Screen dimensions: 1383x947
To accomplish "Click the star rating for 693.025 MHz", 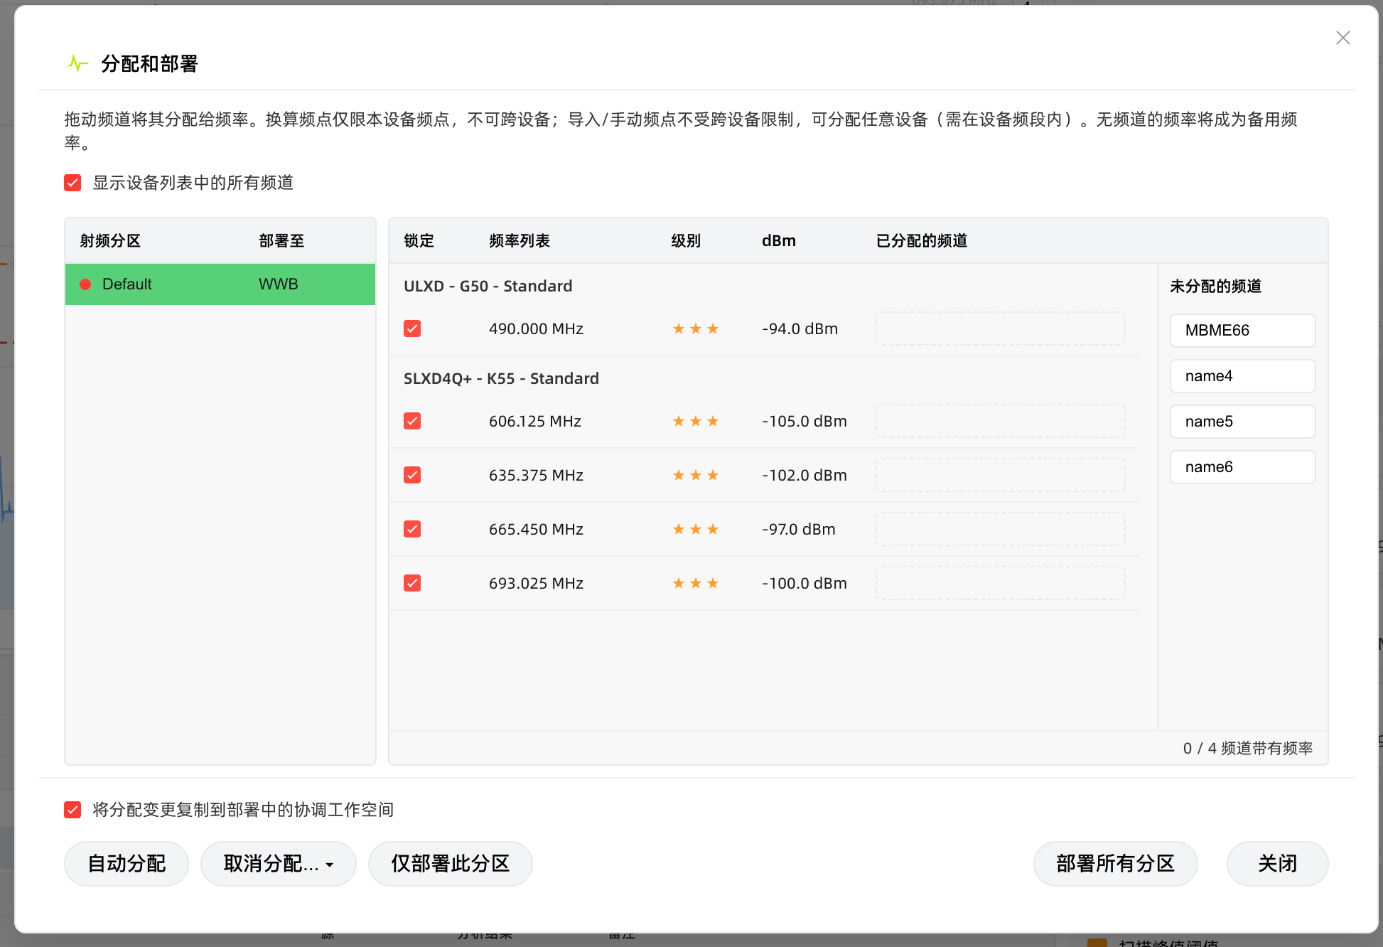I will point(696,583).
